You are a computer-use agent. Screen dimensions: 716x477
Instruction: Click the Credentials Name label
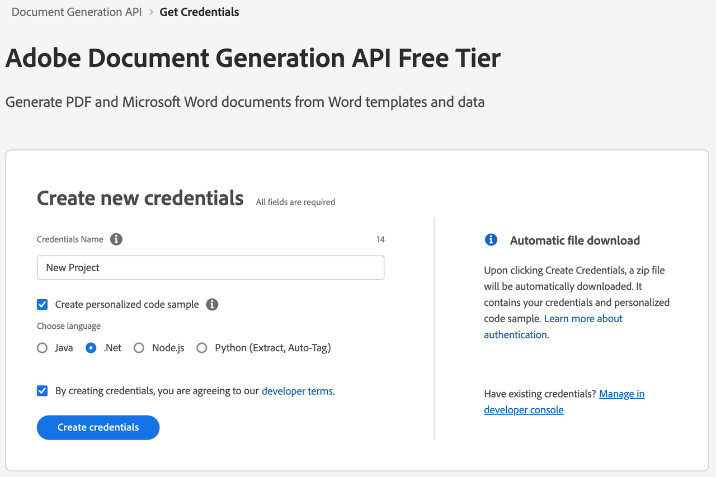(x=70, y=239)
